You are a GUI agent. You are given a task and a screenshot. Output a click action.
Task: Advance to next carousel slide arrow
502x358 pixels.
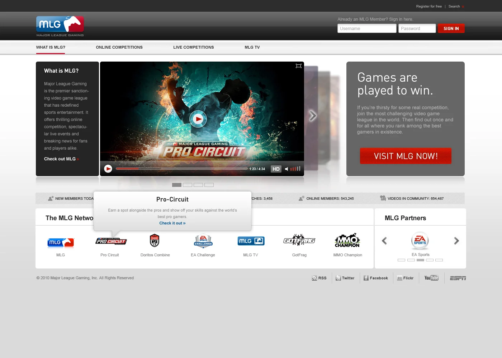pos(313,115)
